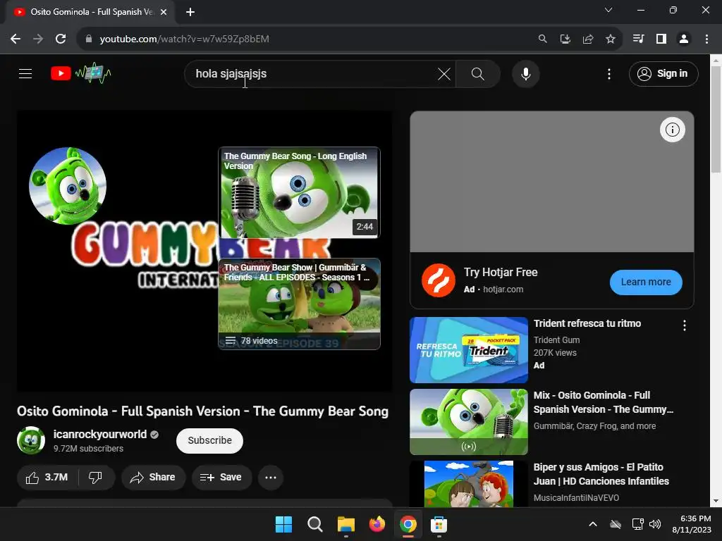Toggle Chrome side panel
Viewport: 722px width, 541px height.
[x=661, y=39]
